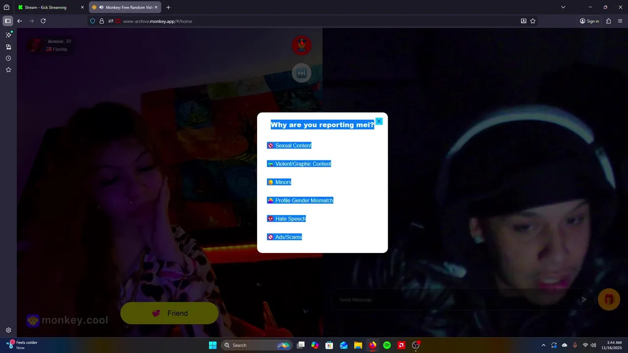Switch to Stream - Kick Streaming tab
Viewport: 628px width, 353px height.
[52, 7]
